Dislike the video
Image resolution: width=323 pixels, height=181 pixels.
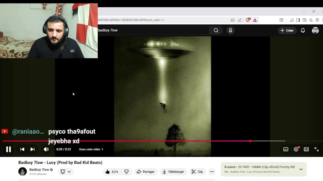[x=126, y=172]
